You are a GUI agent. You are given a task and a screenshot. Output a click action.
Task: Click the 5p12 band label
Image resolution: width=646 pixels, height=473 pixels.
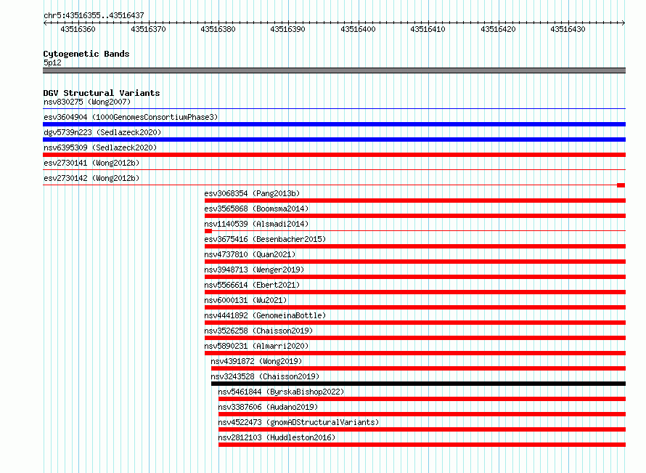52,62
